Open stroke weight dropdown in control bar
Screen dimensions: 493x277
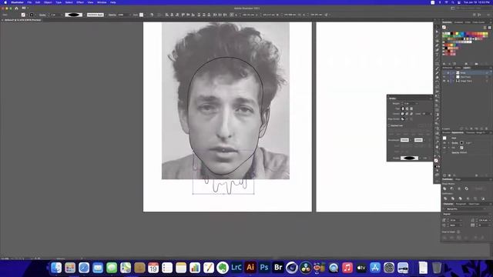point(62,15)
